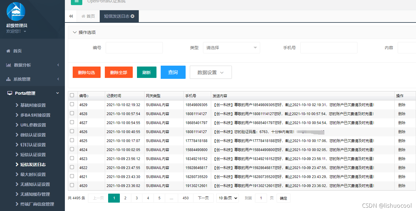Image resolution: width=416 pixels, height=211 pixels.
Task: Check the checkbox for row 4625
Action: click(72, 140)
